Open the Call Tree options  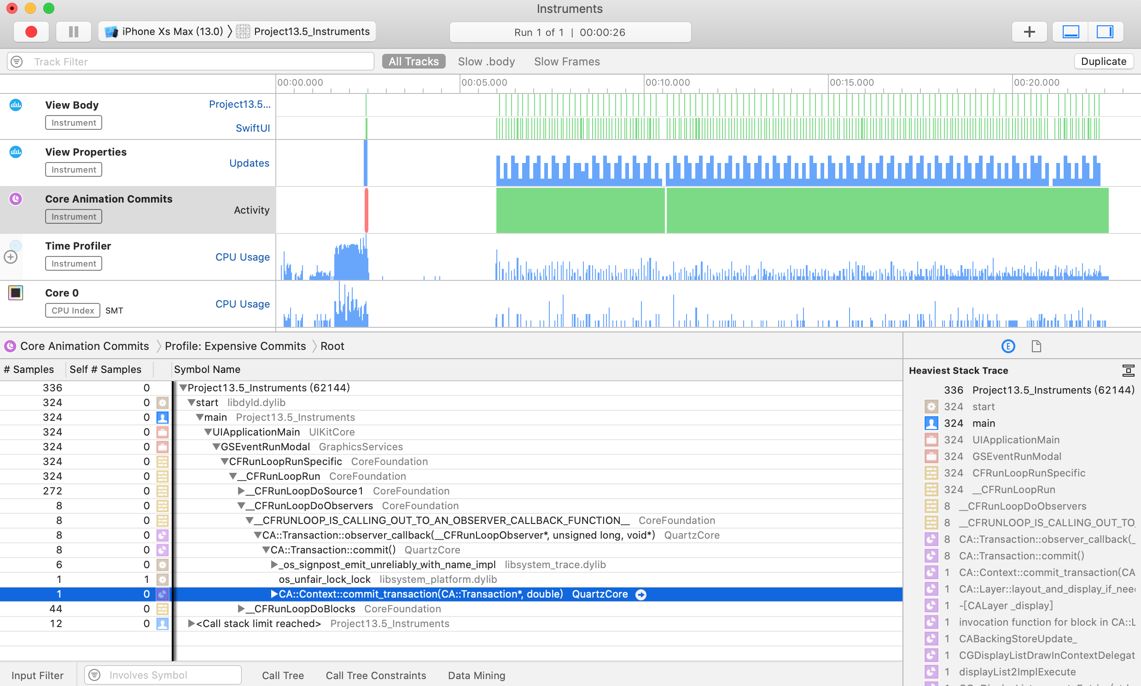(x=282, y=675)
